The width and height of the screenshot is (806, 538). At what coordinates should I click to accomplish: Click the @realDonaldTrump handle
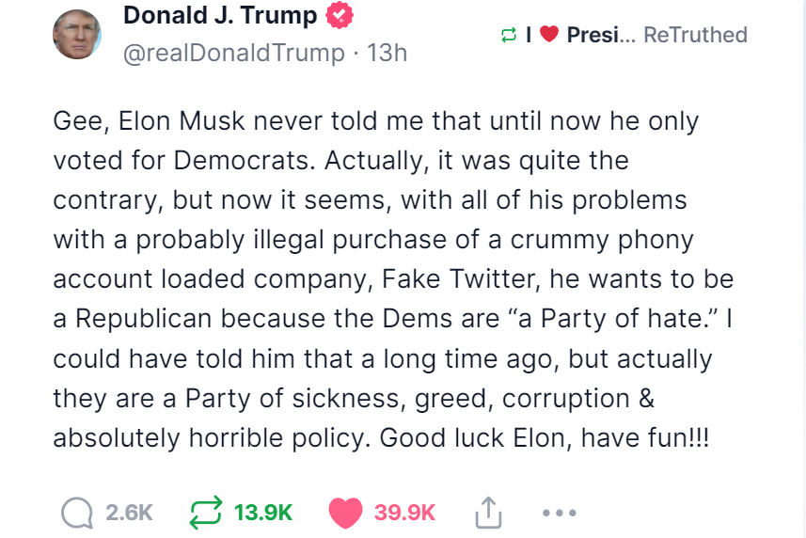click(233, 53)
